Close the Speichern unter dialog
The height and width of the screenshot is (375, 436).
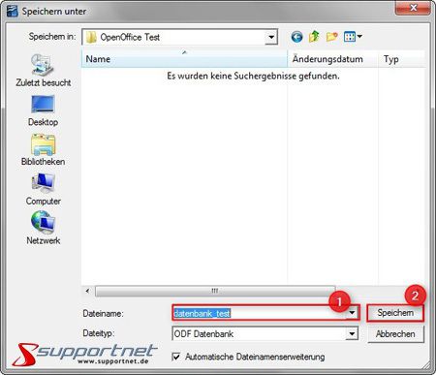coord(413,8)
